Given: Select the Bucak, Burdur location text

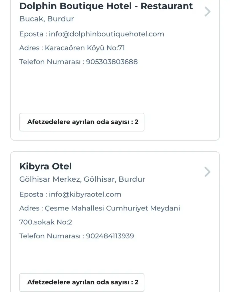Looking at the screenshot, I should click(47, 19).
